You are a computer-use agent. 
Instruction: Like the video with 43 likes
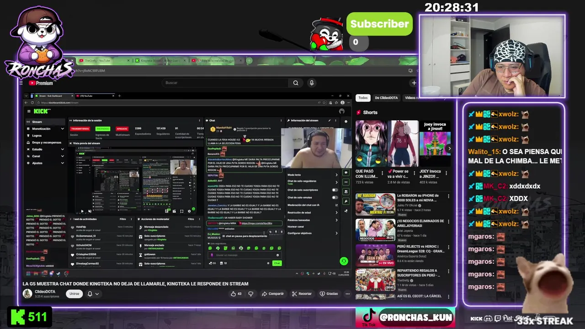coord(236,294)
